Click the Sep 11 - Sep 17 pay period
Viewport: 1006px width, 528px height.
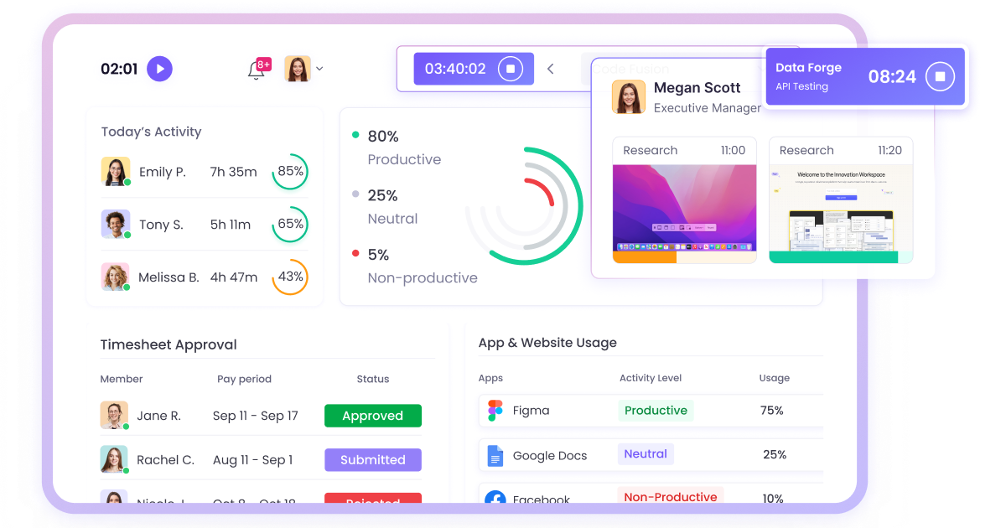point(256,416)
